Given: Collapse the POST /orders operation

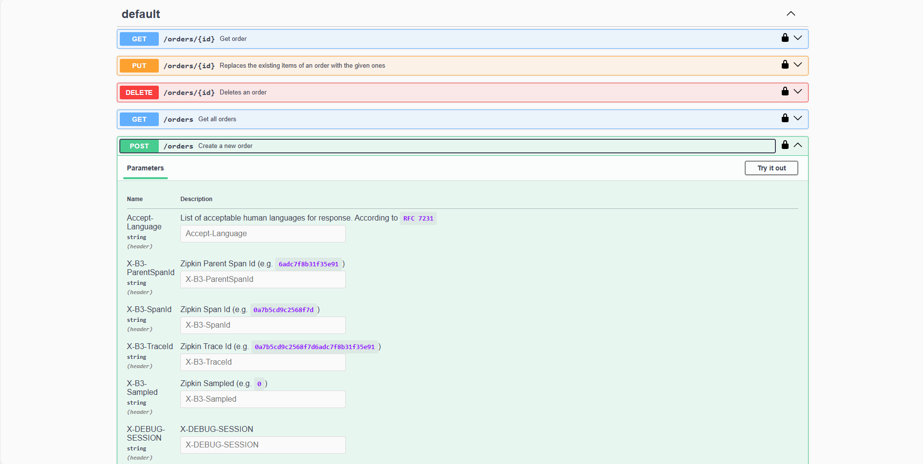Looking at the screenshot, I should pyautogui.click(x=798, y=145).
